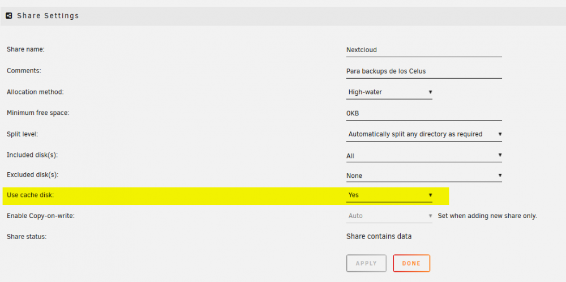Click the APPLY button
Viewport: 566px width, 282px height.
coord(366,263)
